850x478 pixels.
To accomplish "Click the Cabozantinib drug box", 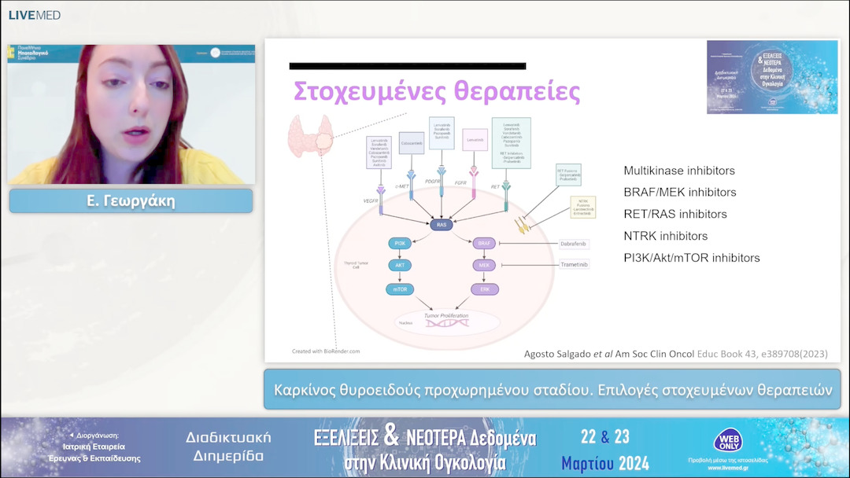I will [412, 143].
